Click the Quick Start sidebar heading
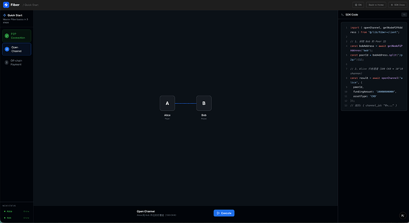Image resolution: width=409 pixels, height=223 pixels. (15, 15)
